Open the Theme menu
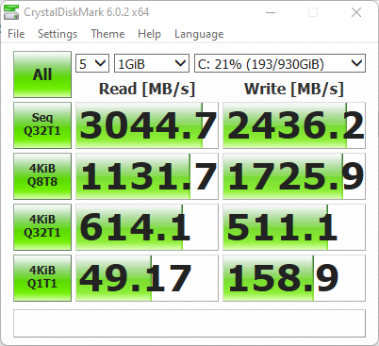379x346 pixels. tap(107, 34)
